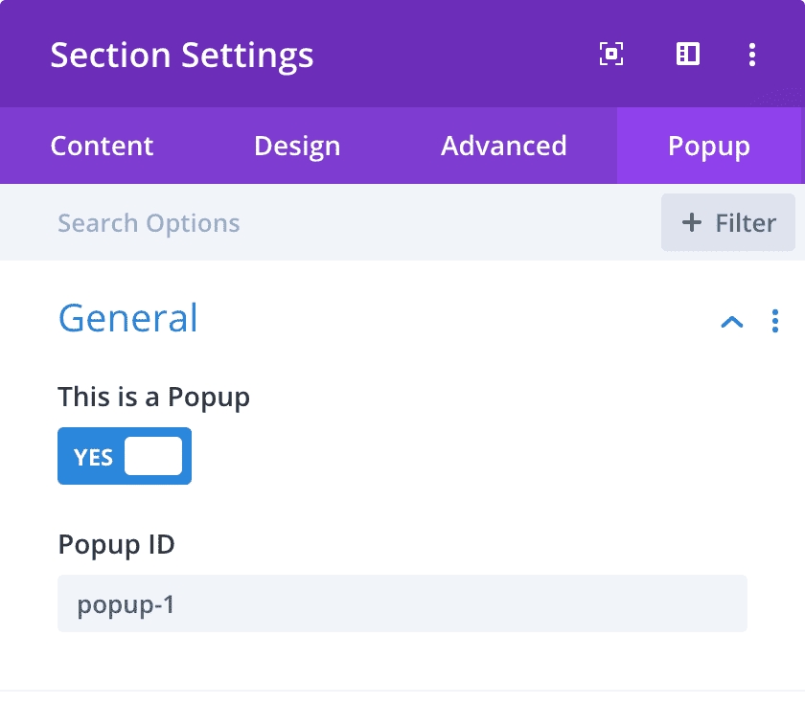Click the Popup ID label
Screen dimensions: 805x728
[x=116, y=545]
